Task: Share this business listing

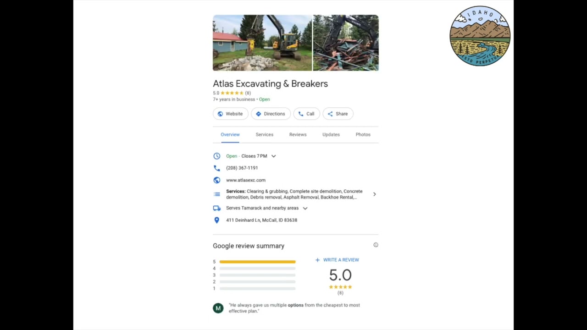Action: tap(338, 114)
